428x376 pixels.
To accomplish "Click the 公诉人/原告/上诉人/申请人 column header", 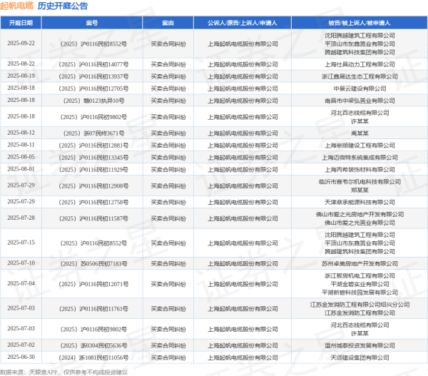I will pyautogui.click(x=242, y=23).
